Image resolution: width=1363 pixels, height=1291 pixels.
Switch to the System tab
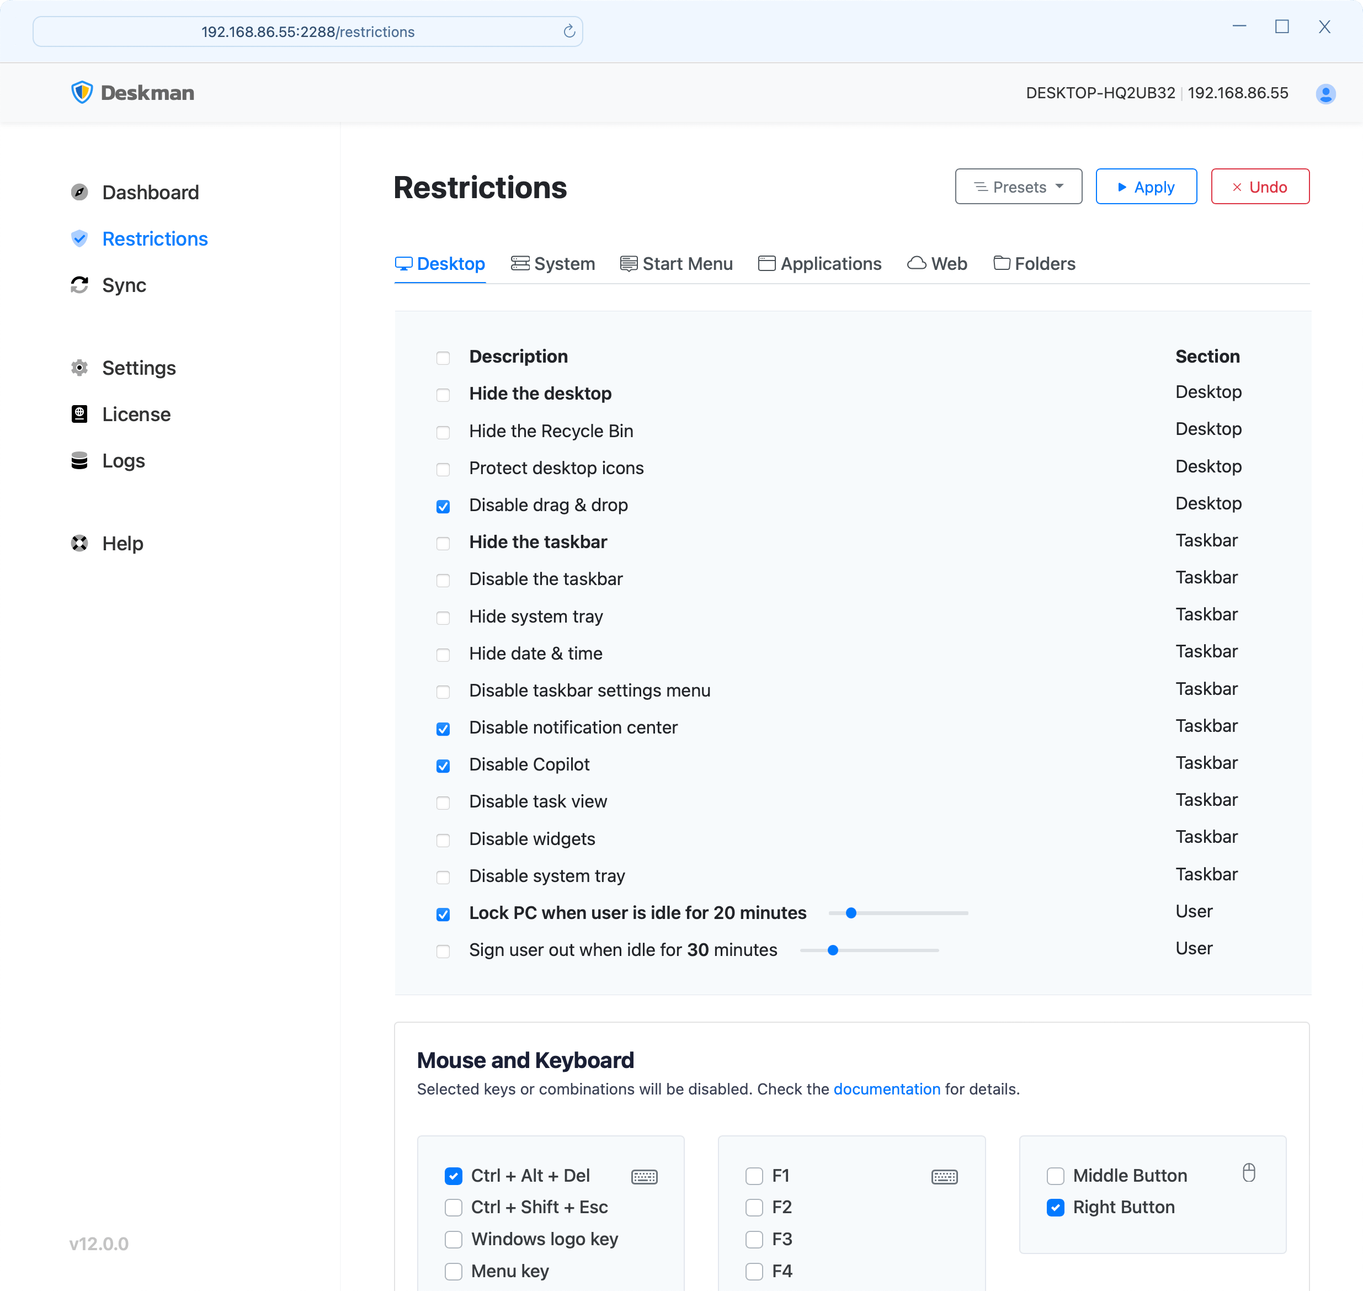click(553, 263)
